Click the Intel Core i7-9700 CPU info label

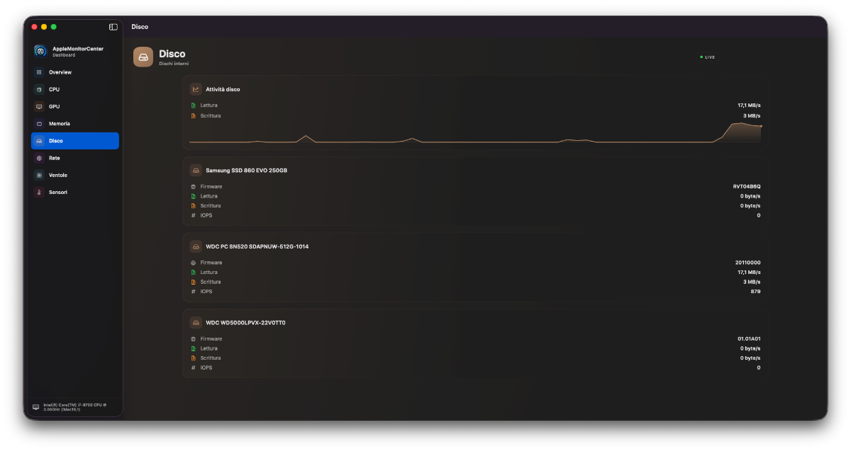74,406
